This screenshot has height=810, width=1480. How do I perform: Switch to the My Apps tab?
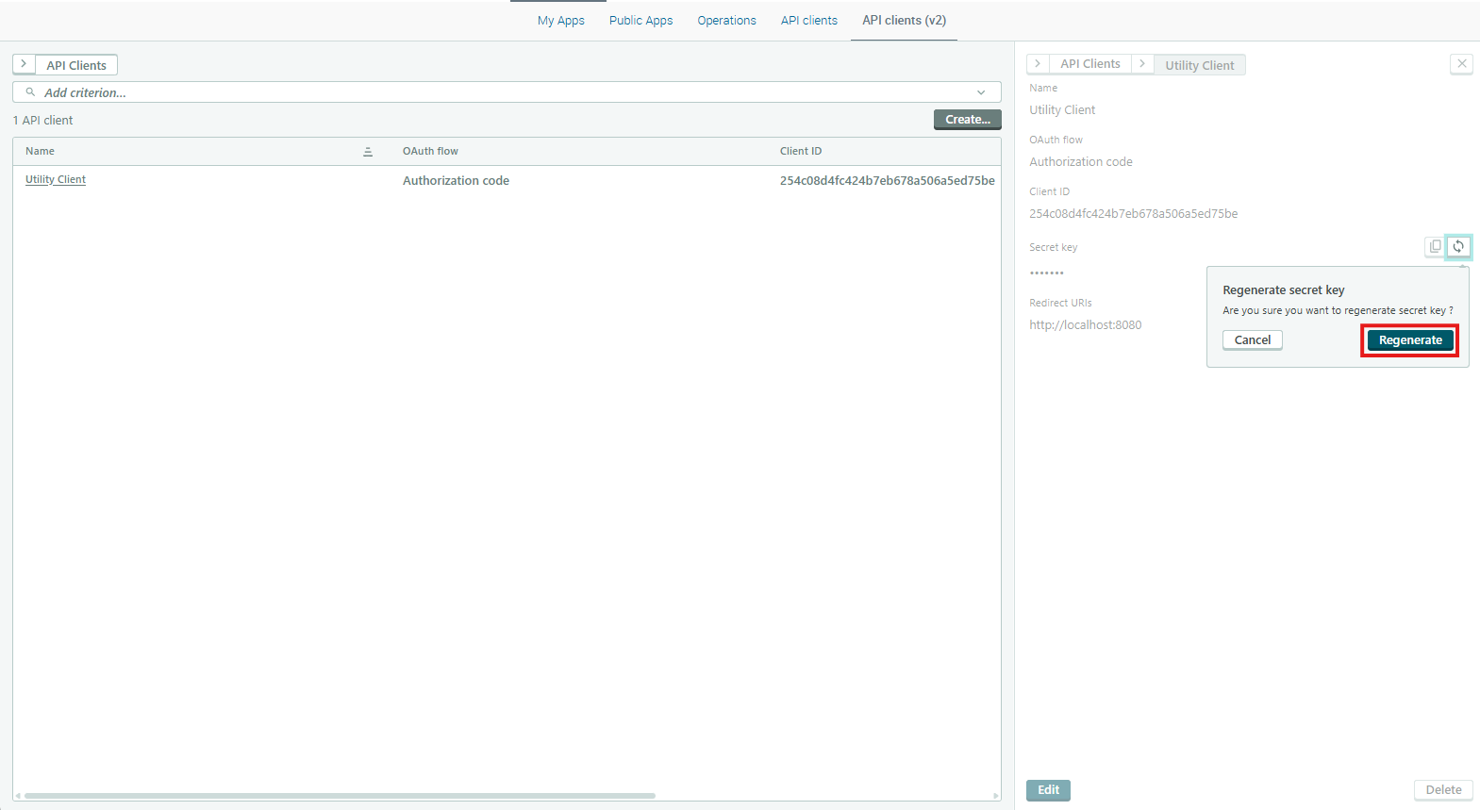point(560,21)
